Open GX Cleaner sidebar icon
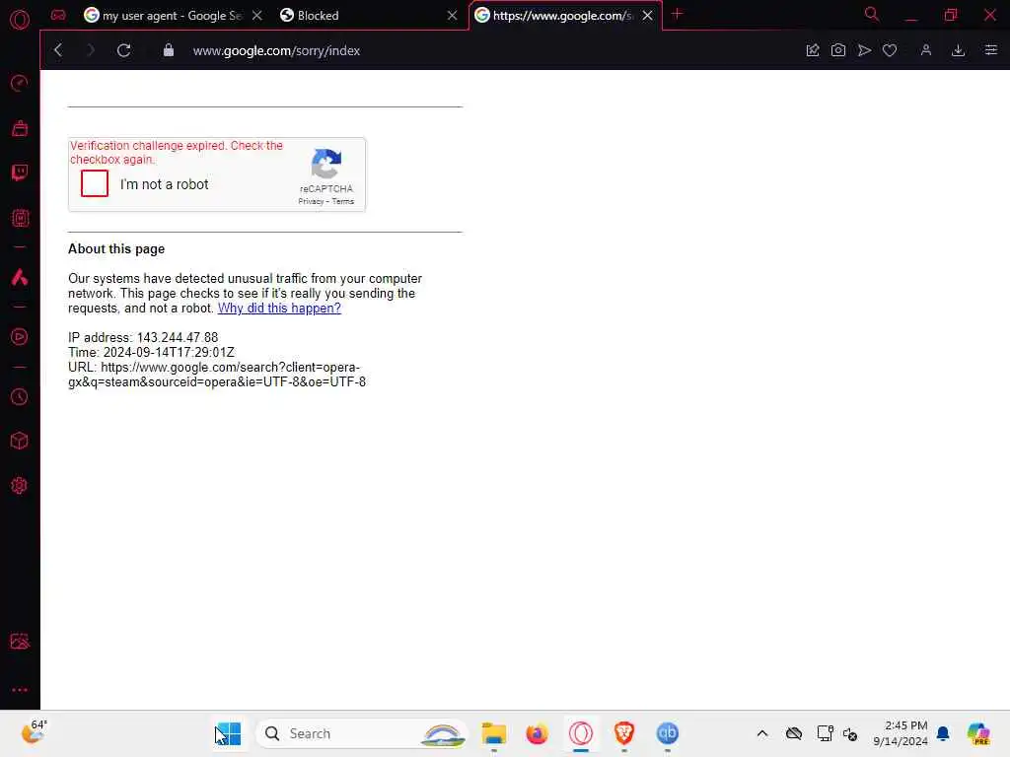Screen dimensions: 1010x757 point(20,128)
